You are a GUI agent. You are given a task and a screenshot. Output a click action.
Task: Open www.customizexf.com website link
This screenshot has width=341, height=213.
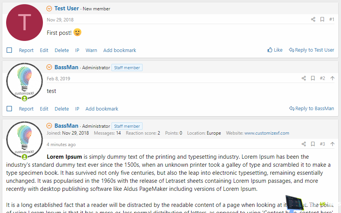tap(267, 133)
